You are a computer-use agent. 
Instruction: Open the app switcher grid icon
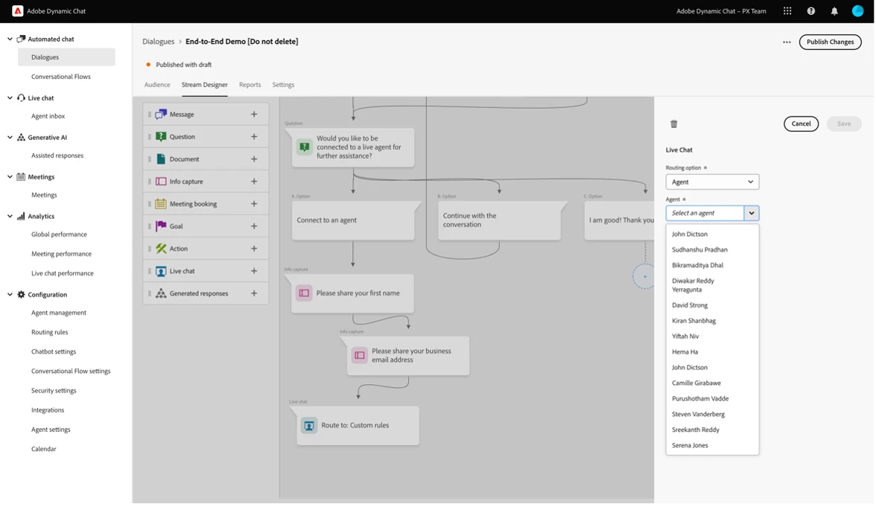pos(787,11)
